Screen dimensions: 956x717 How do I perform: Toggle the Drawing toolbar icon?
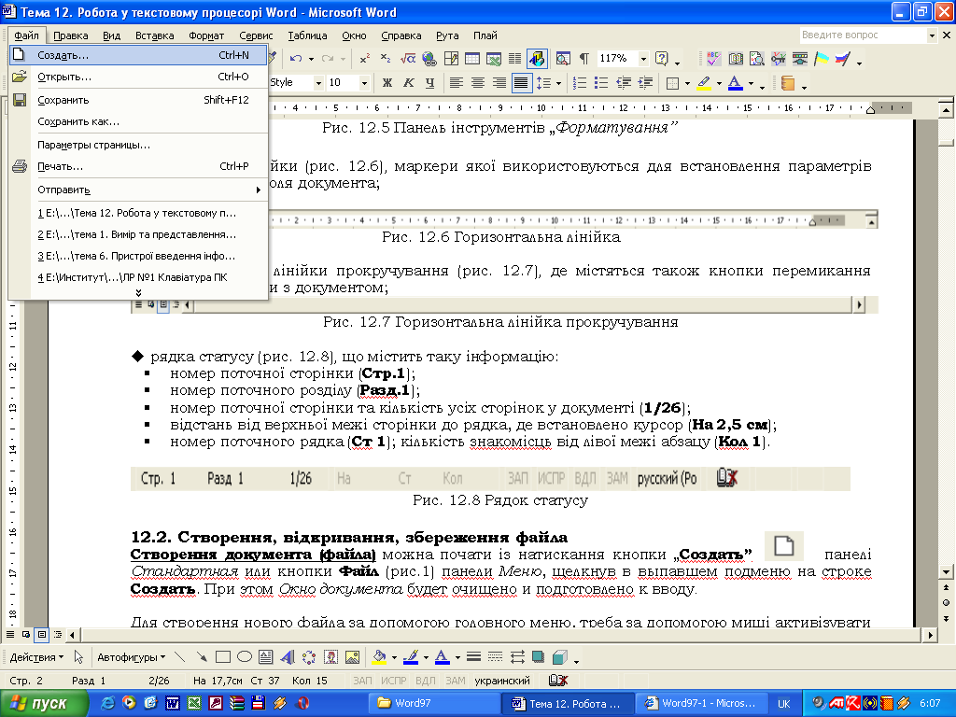coord(537,59)
